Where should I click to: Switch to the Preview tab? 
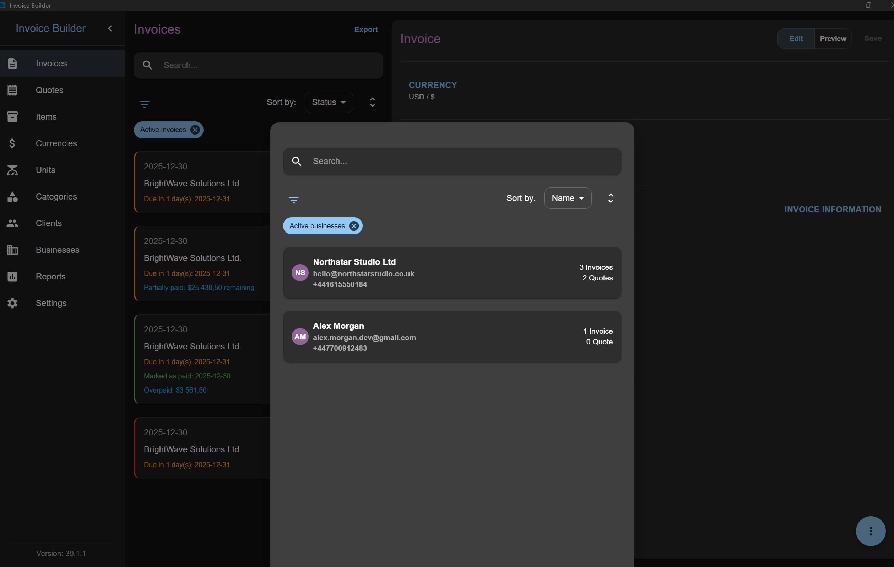pos(833,39)
